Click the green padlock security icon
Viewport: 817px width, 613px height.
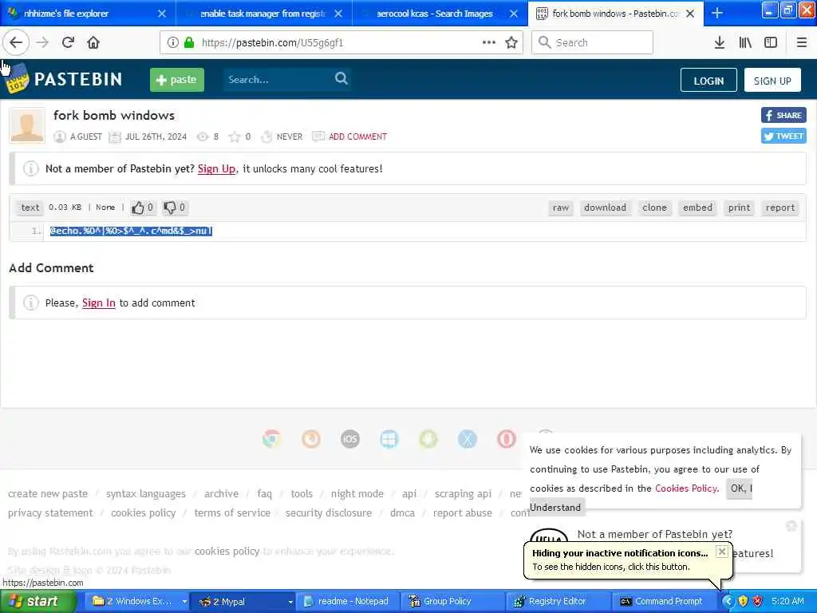tap(189, 43)
